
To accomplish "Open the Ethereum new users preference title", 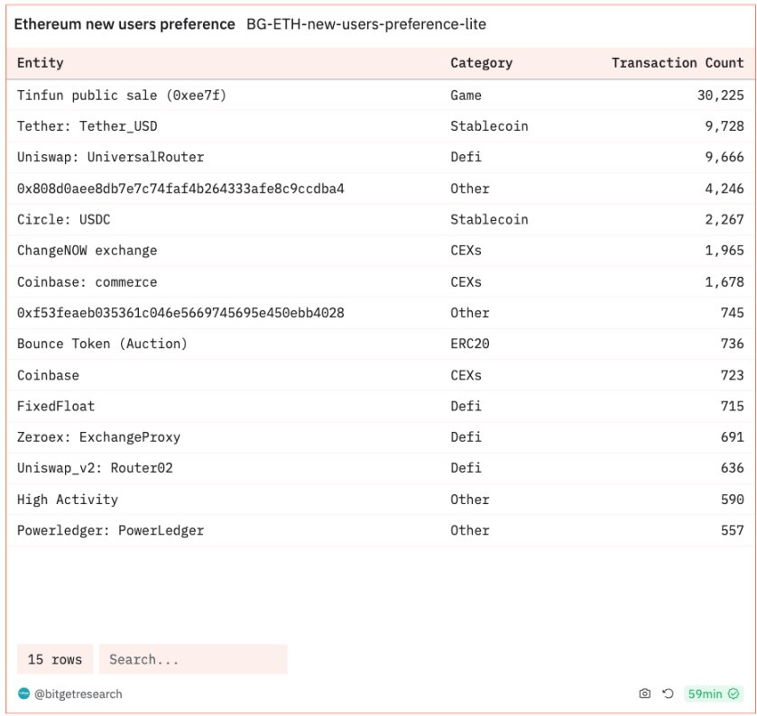I will point(125,24).
